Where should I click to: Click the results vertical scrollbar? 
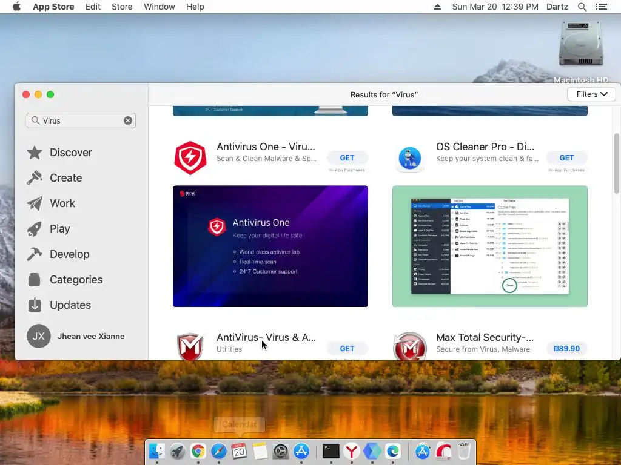616,163
